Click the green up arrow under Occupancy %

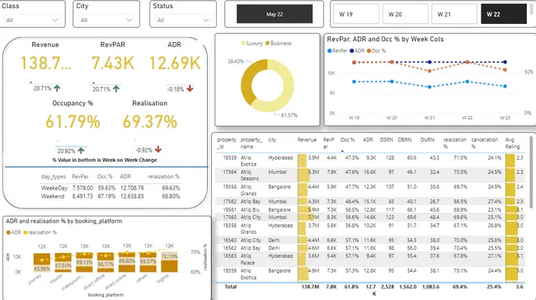pos(81,150)
